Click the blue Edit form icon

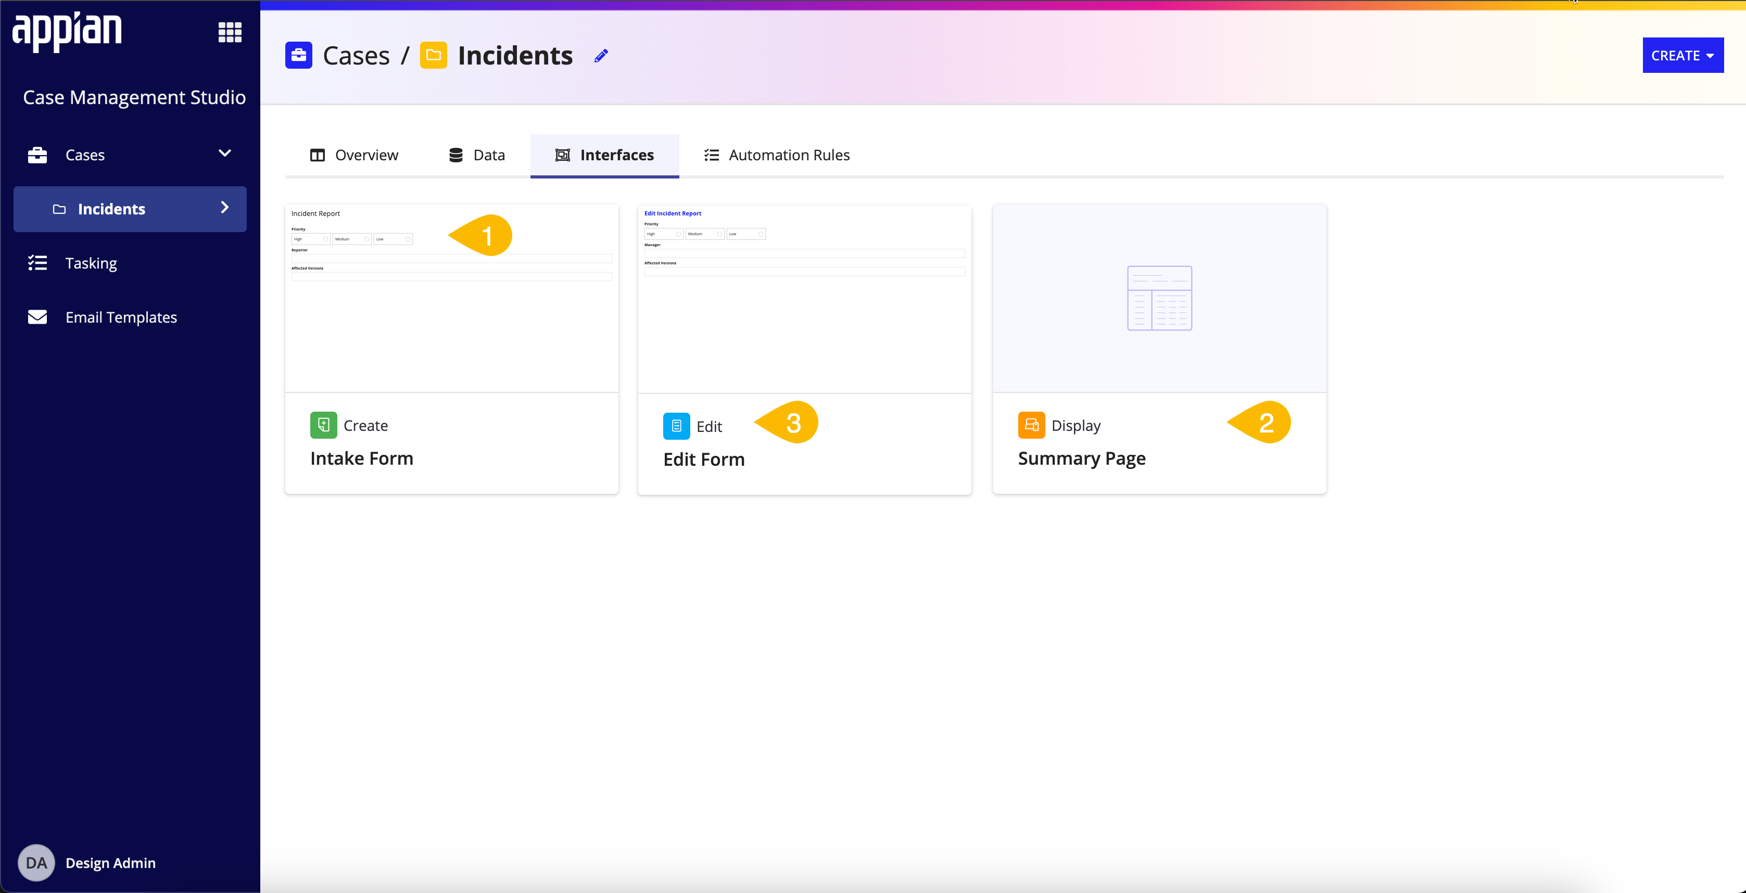[x=676, y=426]
